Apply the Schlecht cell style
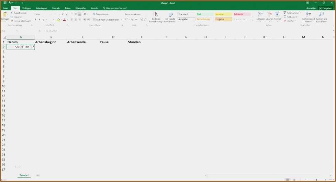 click(x=242, y=14)
